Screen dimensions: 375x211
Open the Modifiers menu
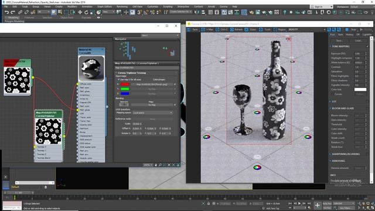[72, 6]
